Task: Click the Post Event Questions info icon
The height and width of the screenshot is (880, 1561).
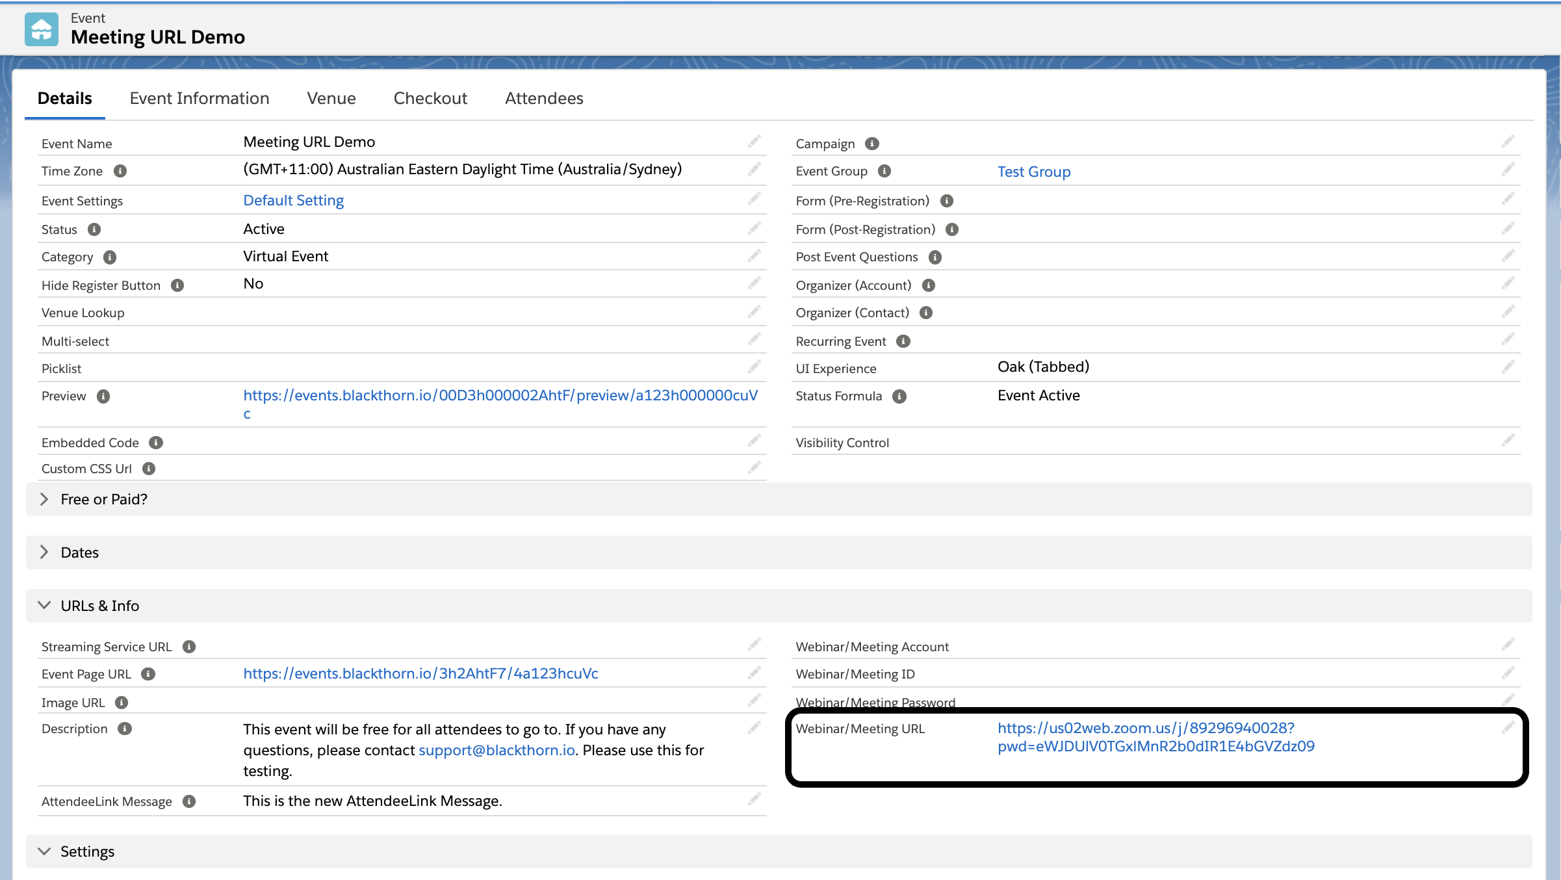Action: click(x=935, y=257)
